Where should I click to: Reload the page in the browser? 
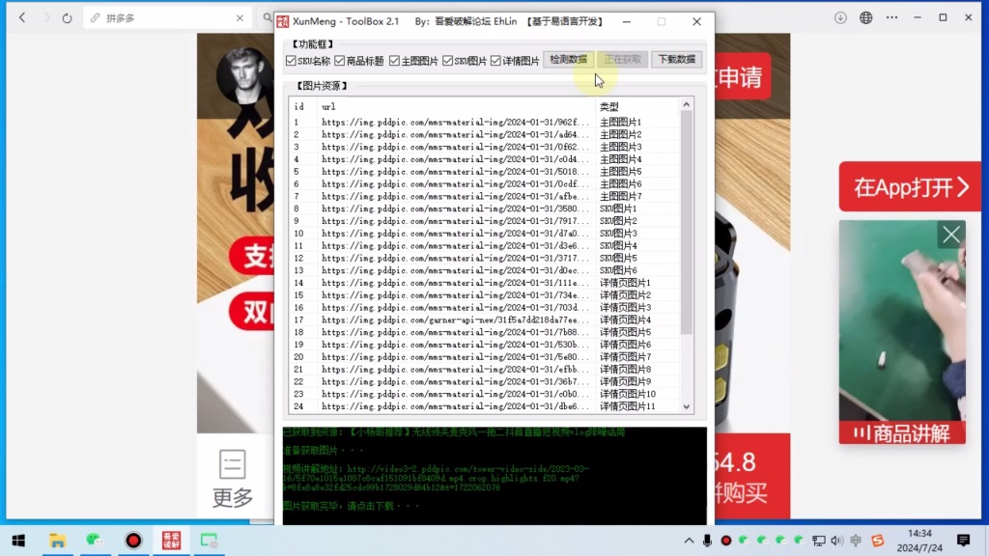(67, 18)
